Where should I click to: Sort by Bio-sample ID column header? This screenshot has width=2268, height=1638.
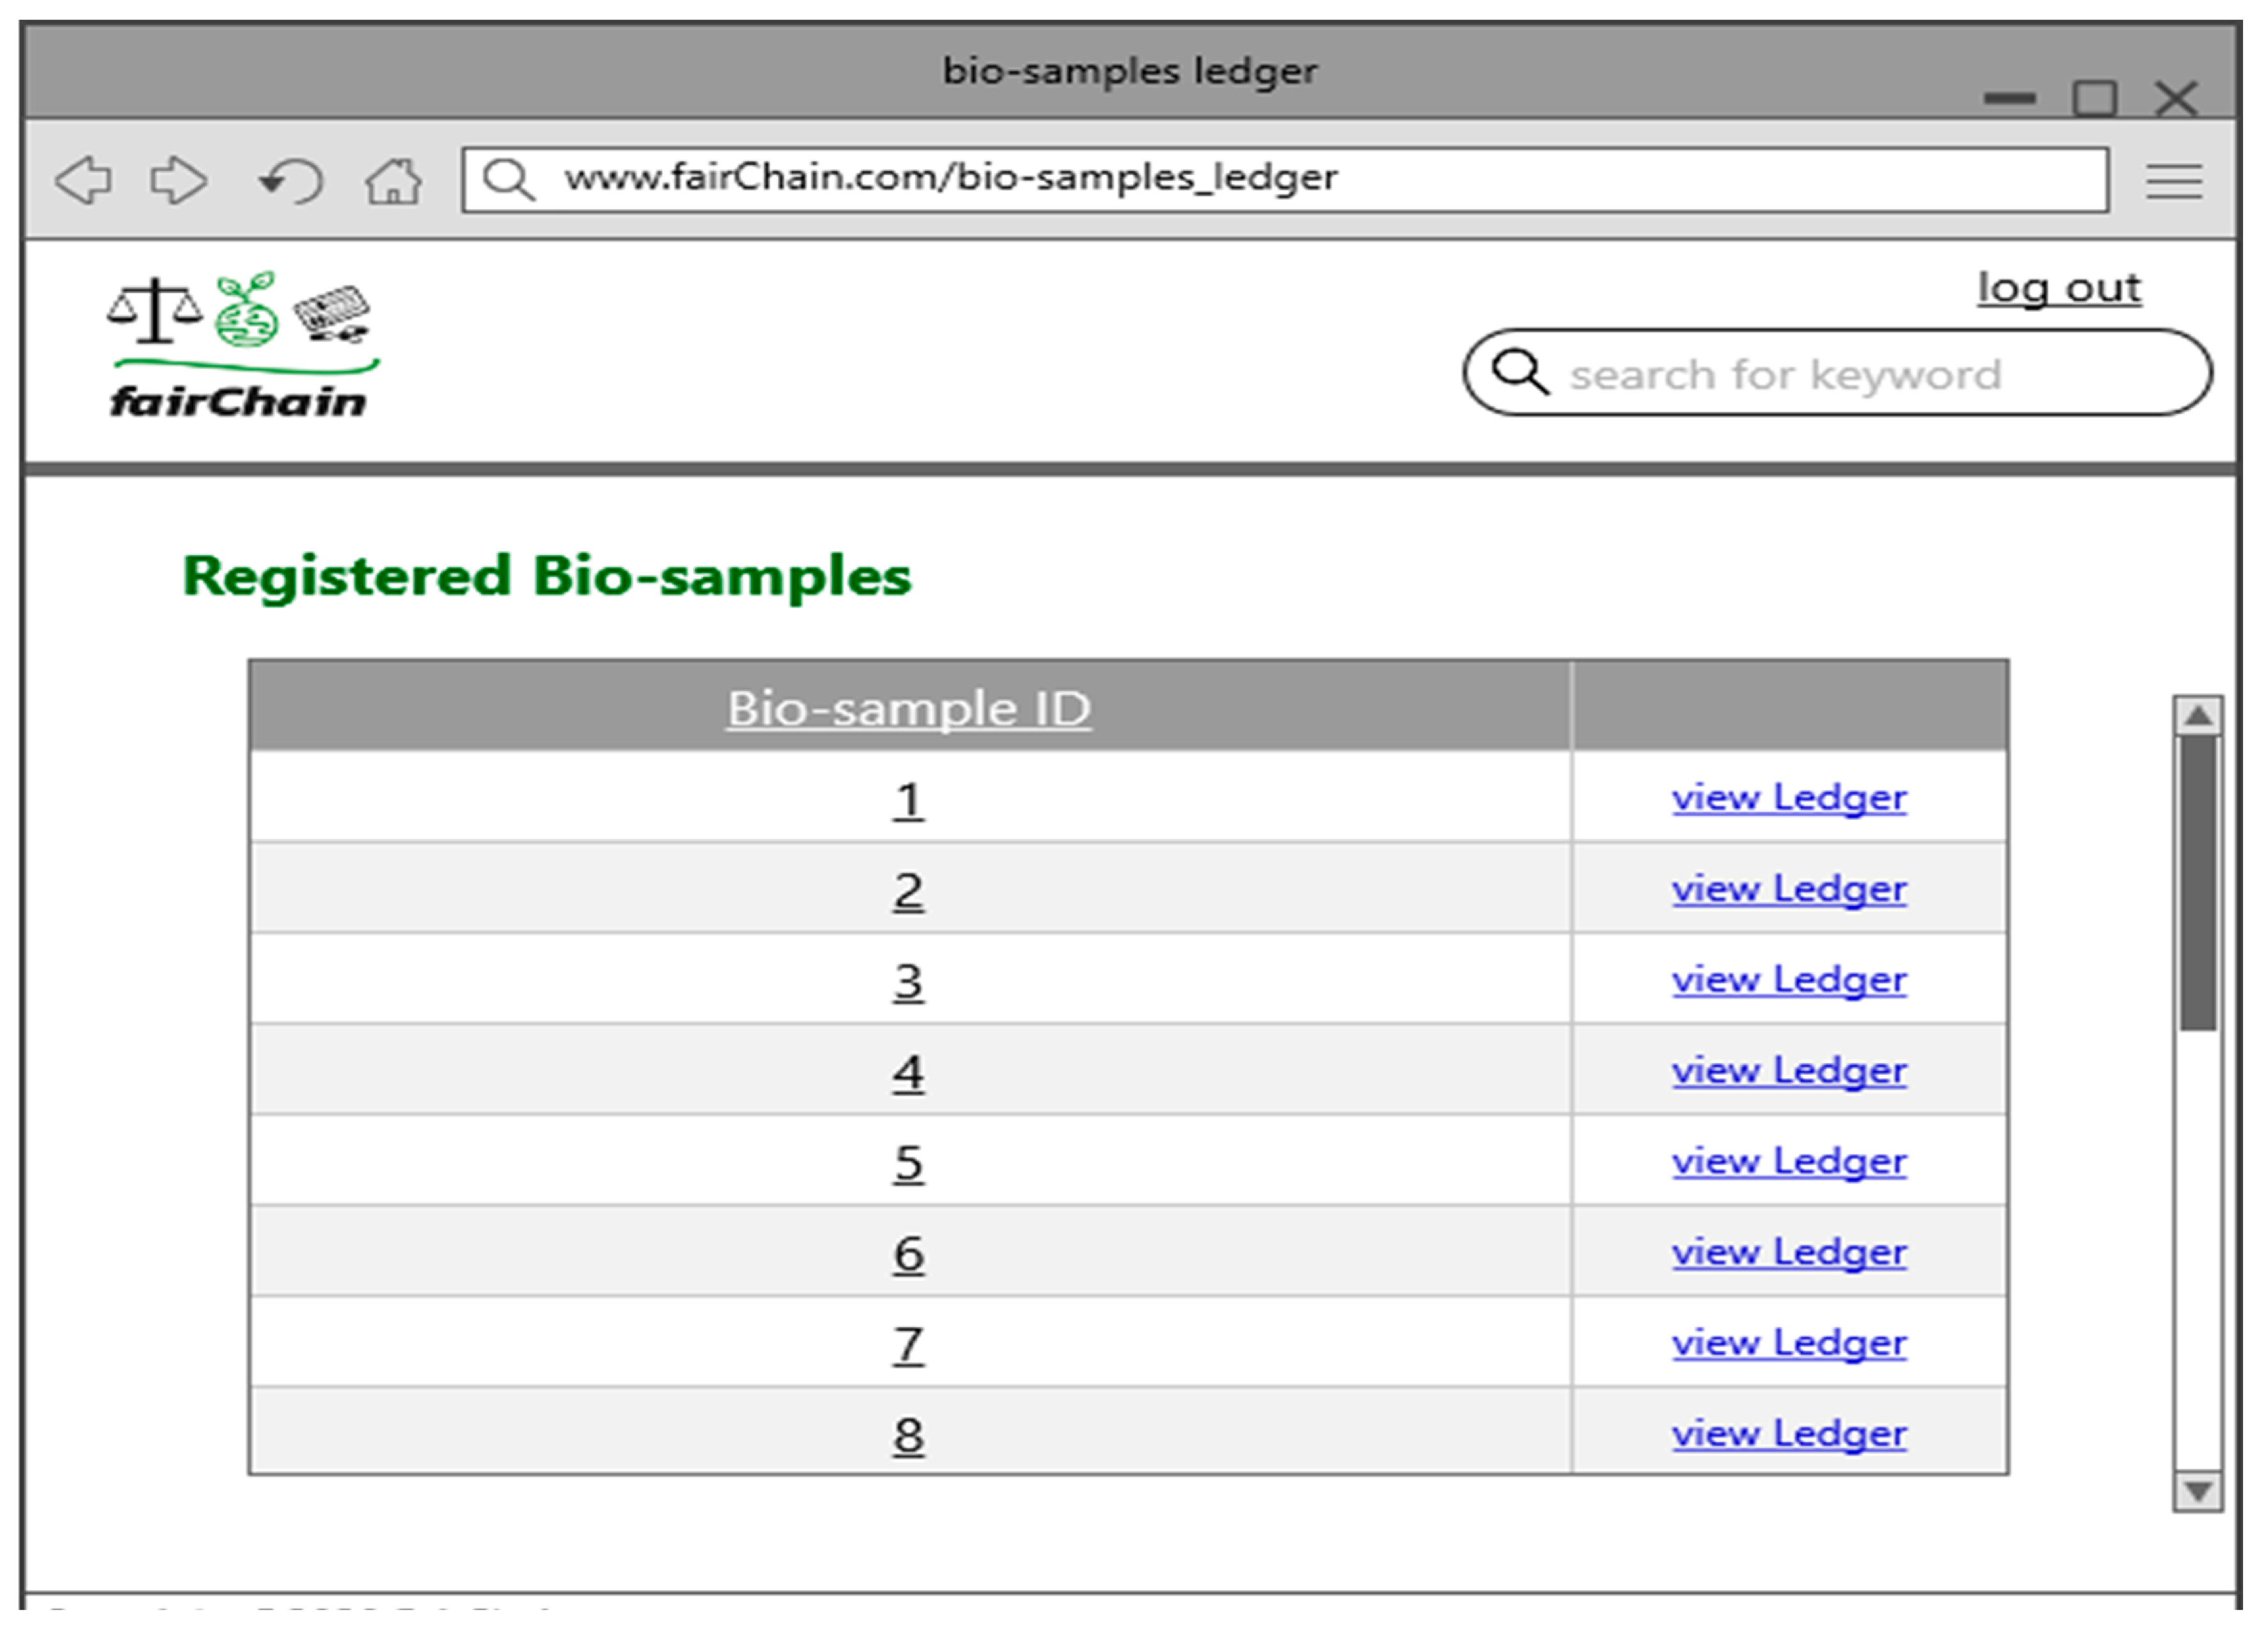[908, 708]
